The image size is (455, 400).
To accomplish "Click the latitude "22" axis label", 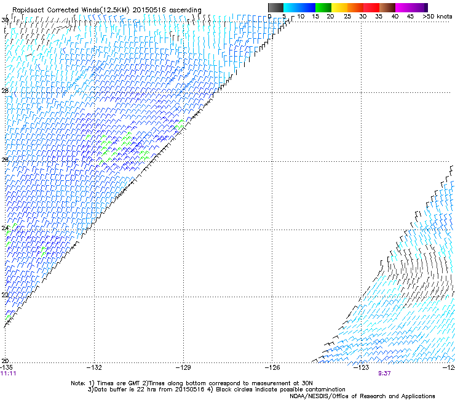I will [x=5, y=295].
